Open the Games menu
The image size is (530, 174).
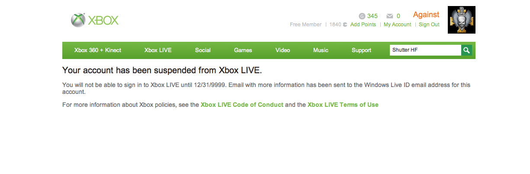(x=243, y=50)
